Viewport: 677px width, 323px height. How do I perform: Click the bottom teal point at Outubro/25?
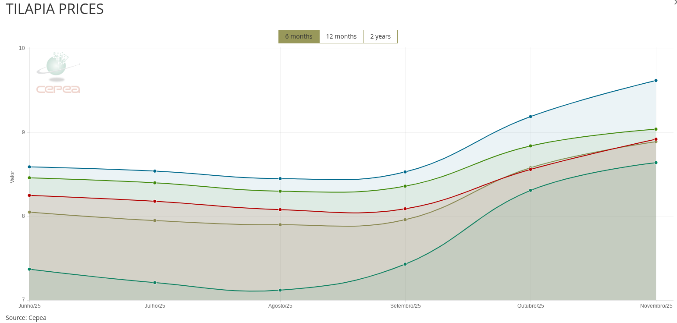point(531,191)
